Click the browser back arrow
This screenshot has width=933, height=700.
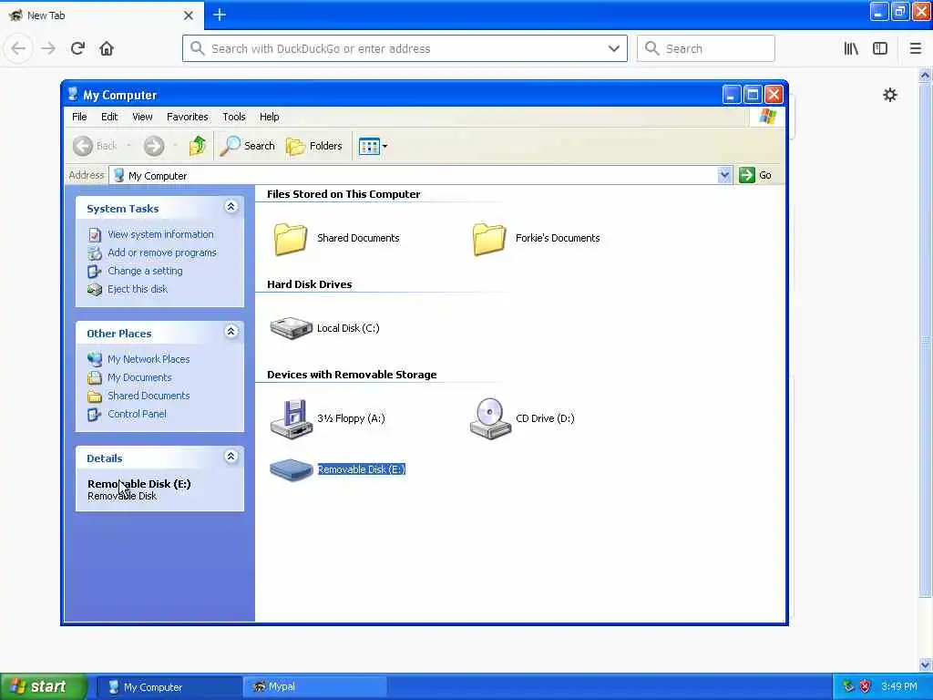coord(18,48)
